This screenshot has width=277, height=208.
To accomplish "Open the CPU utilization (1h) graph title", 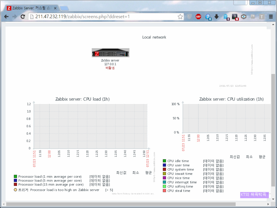I will pyautogui.click(x=231, y=99).
